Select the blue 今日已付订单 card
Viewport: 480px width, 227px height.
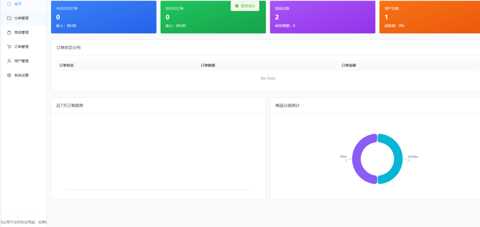pyautogui.click(x=104, y=17)
